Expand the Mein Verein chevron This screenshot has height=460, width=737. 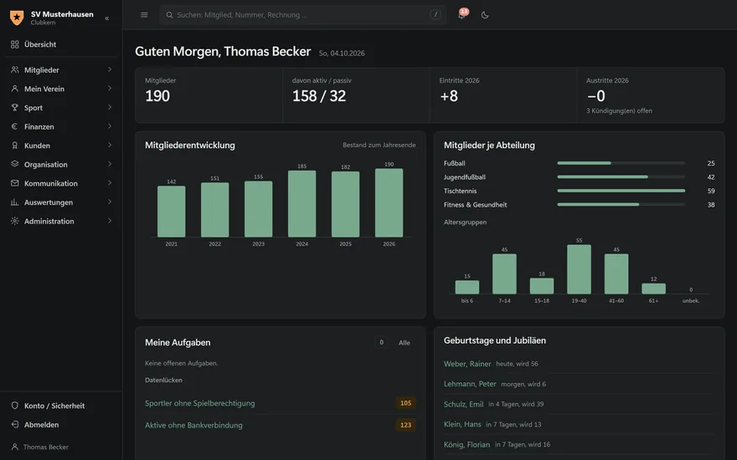point(110,89)
